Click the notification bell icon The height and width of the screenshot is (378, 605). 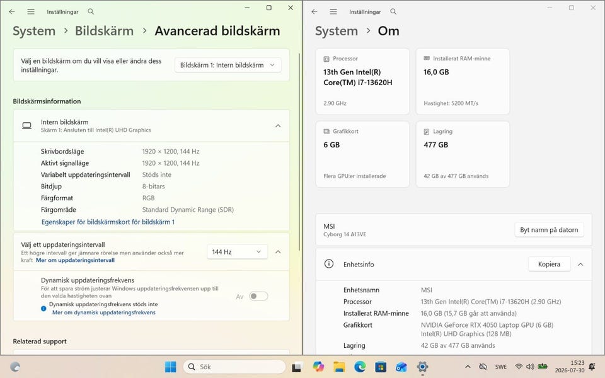592,367
